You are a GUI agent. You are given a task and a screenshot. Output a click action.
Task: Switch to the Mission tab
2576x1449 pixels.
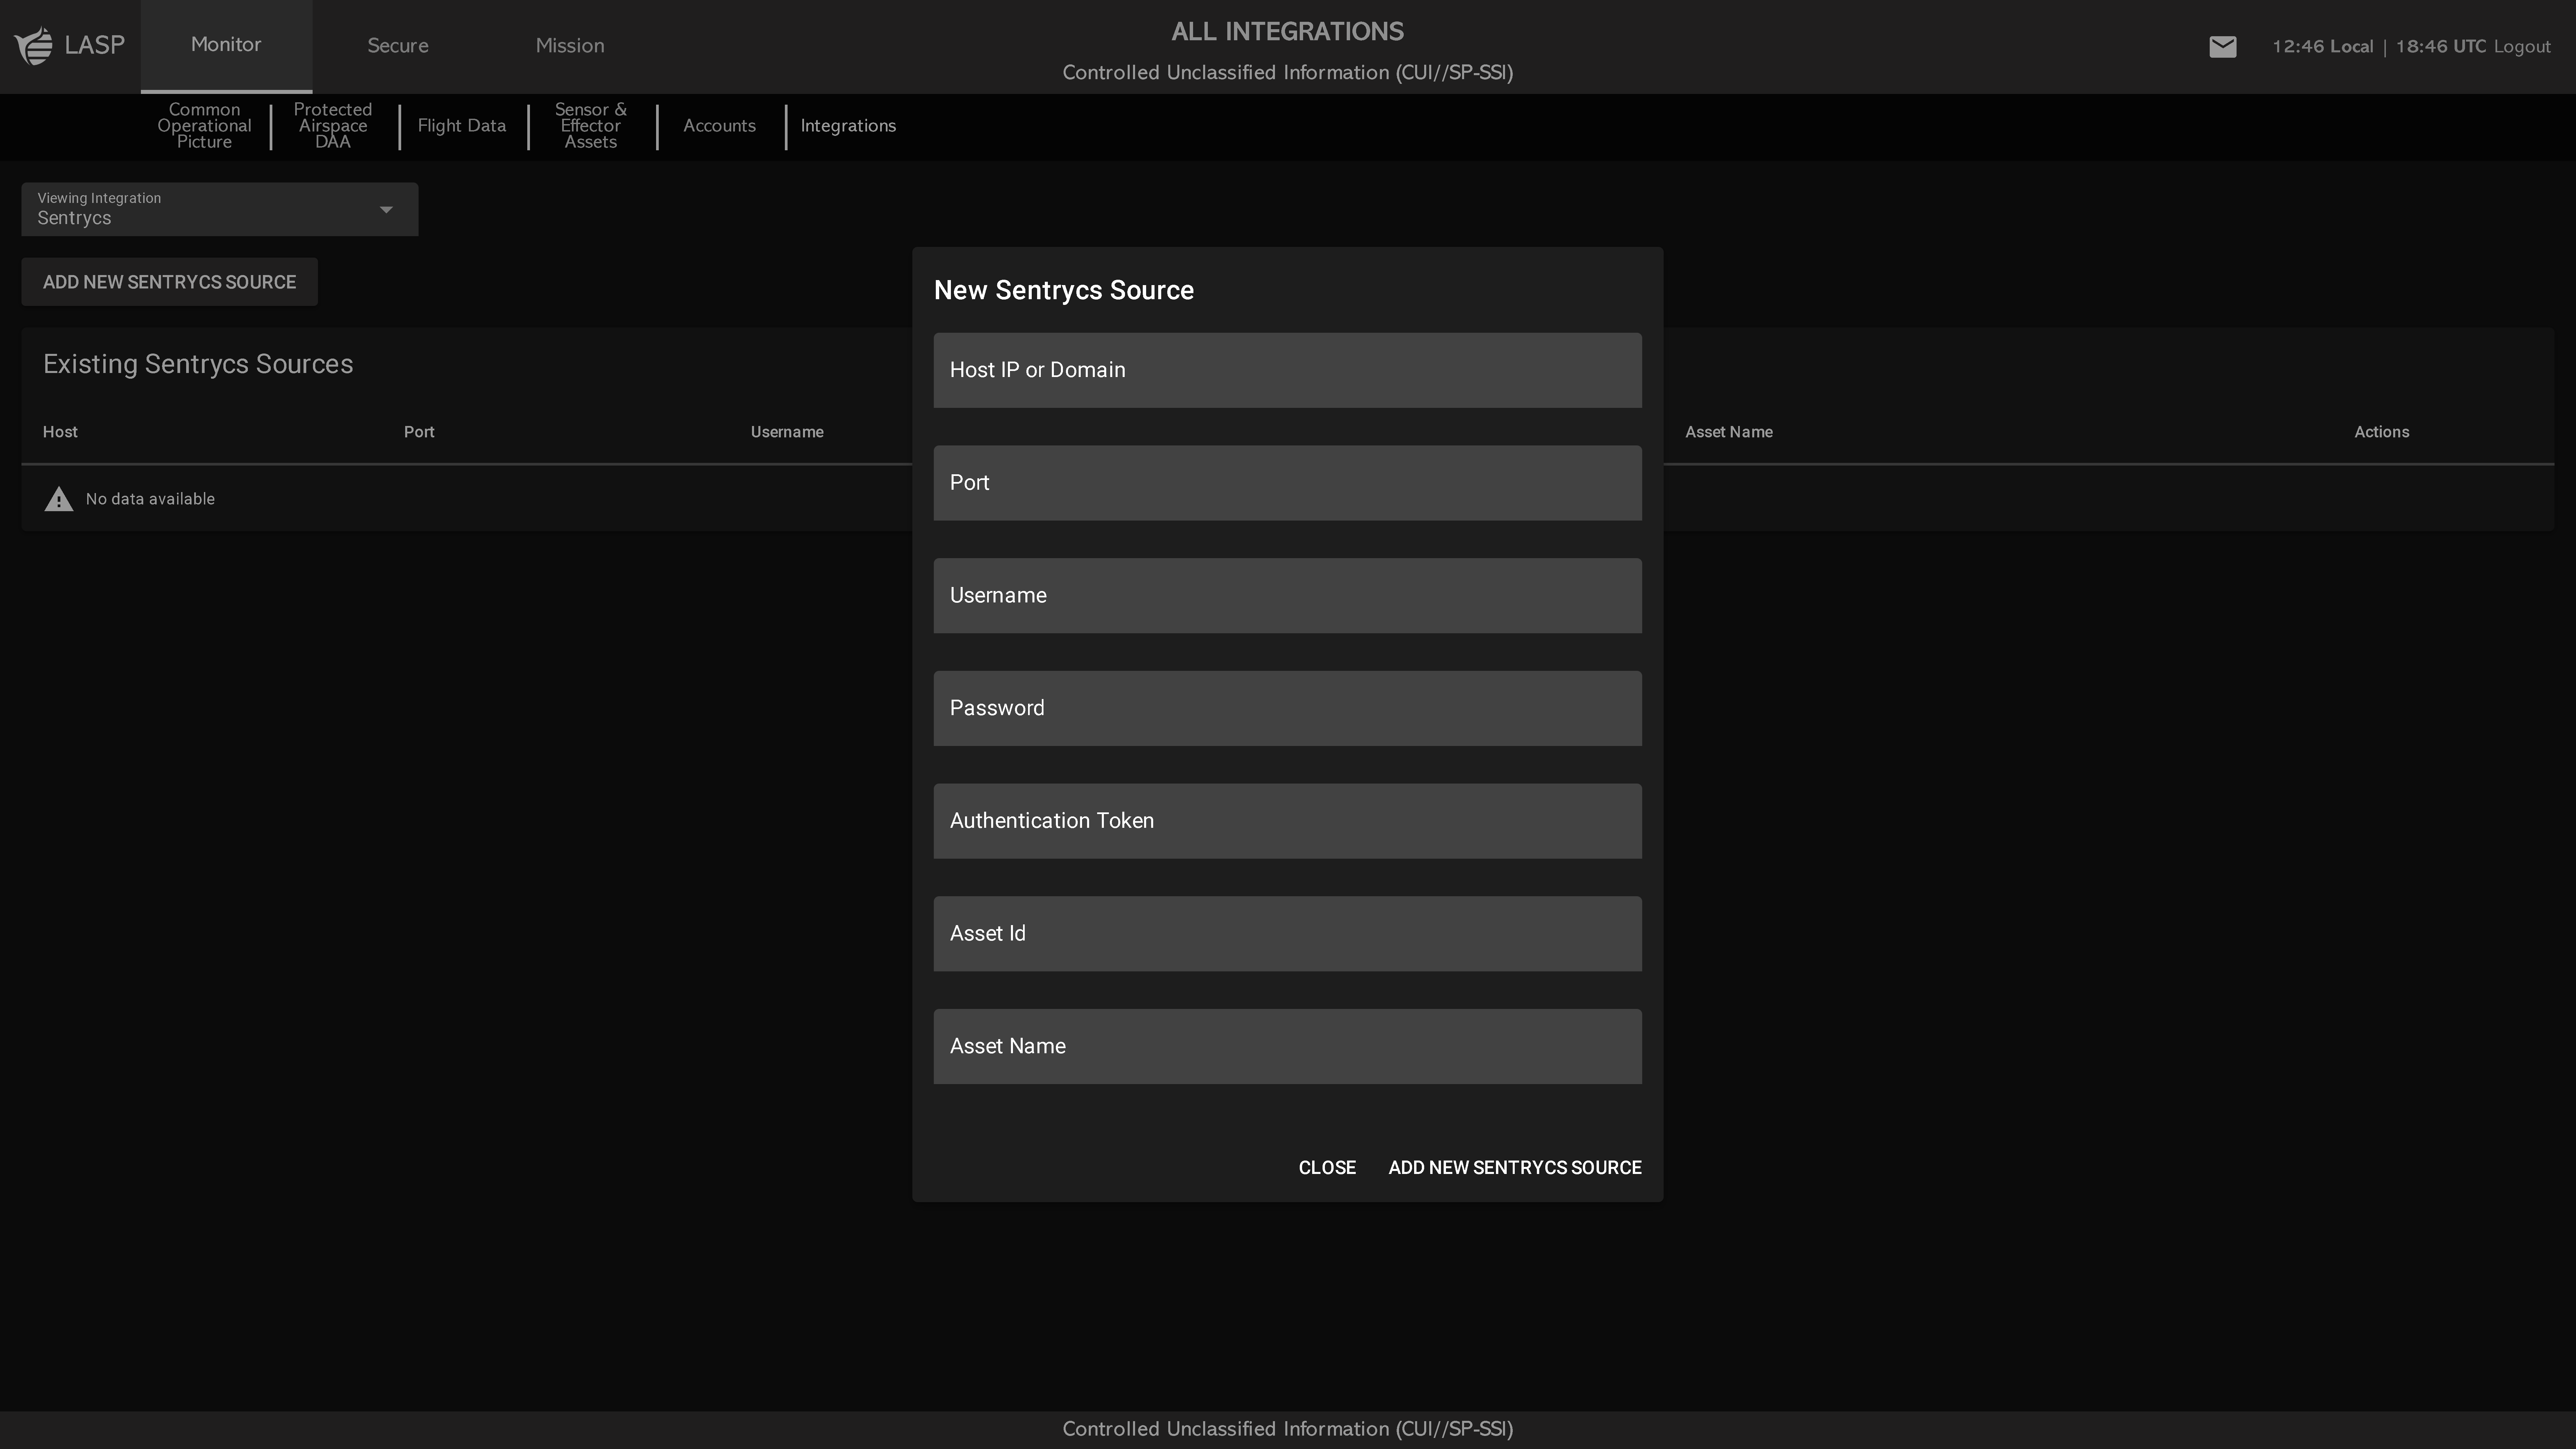[x=570, y=46]
